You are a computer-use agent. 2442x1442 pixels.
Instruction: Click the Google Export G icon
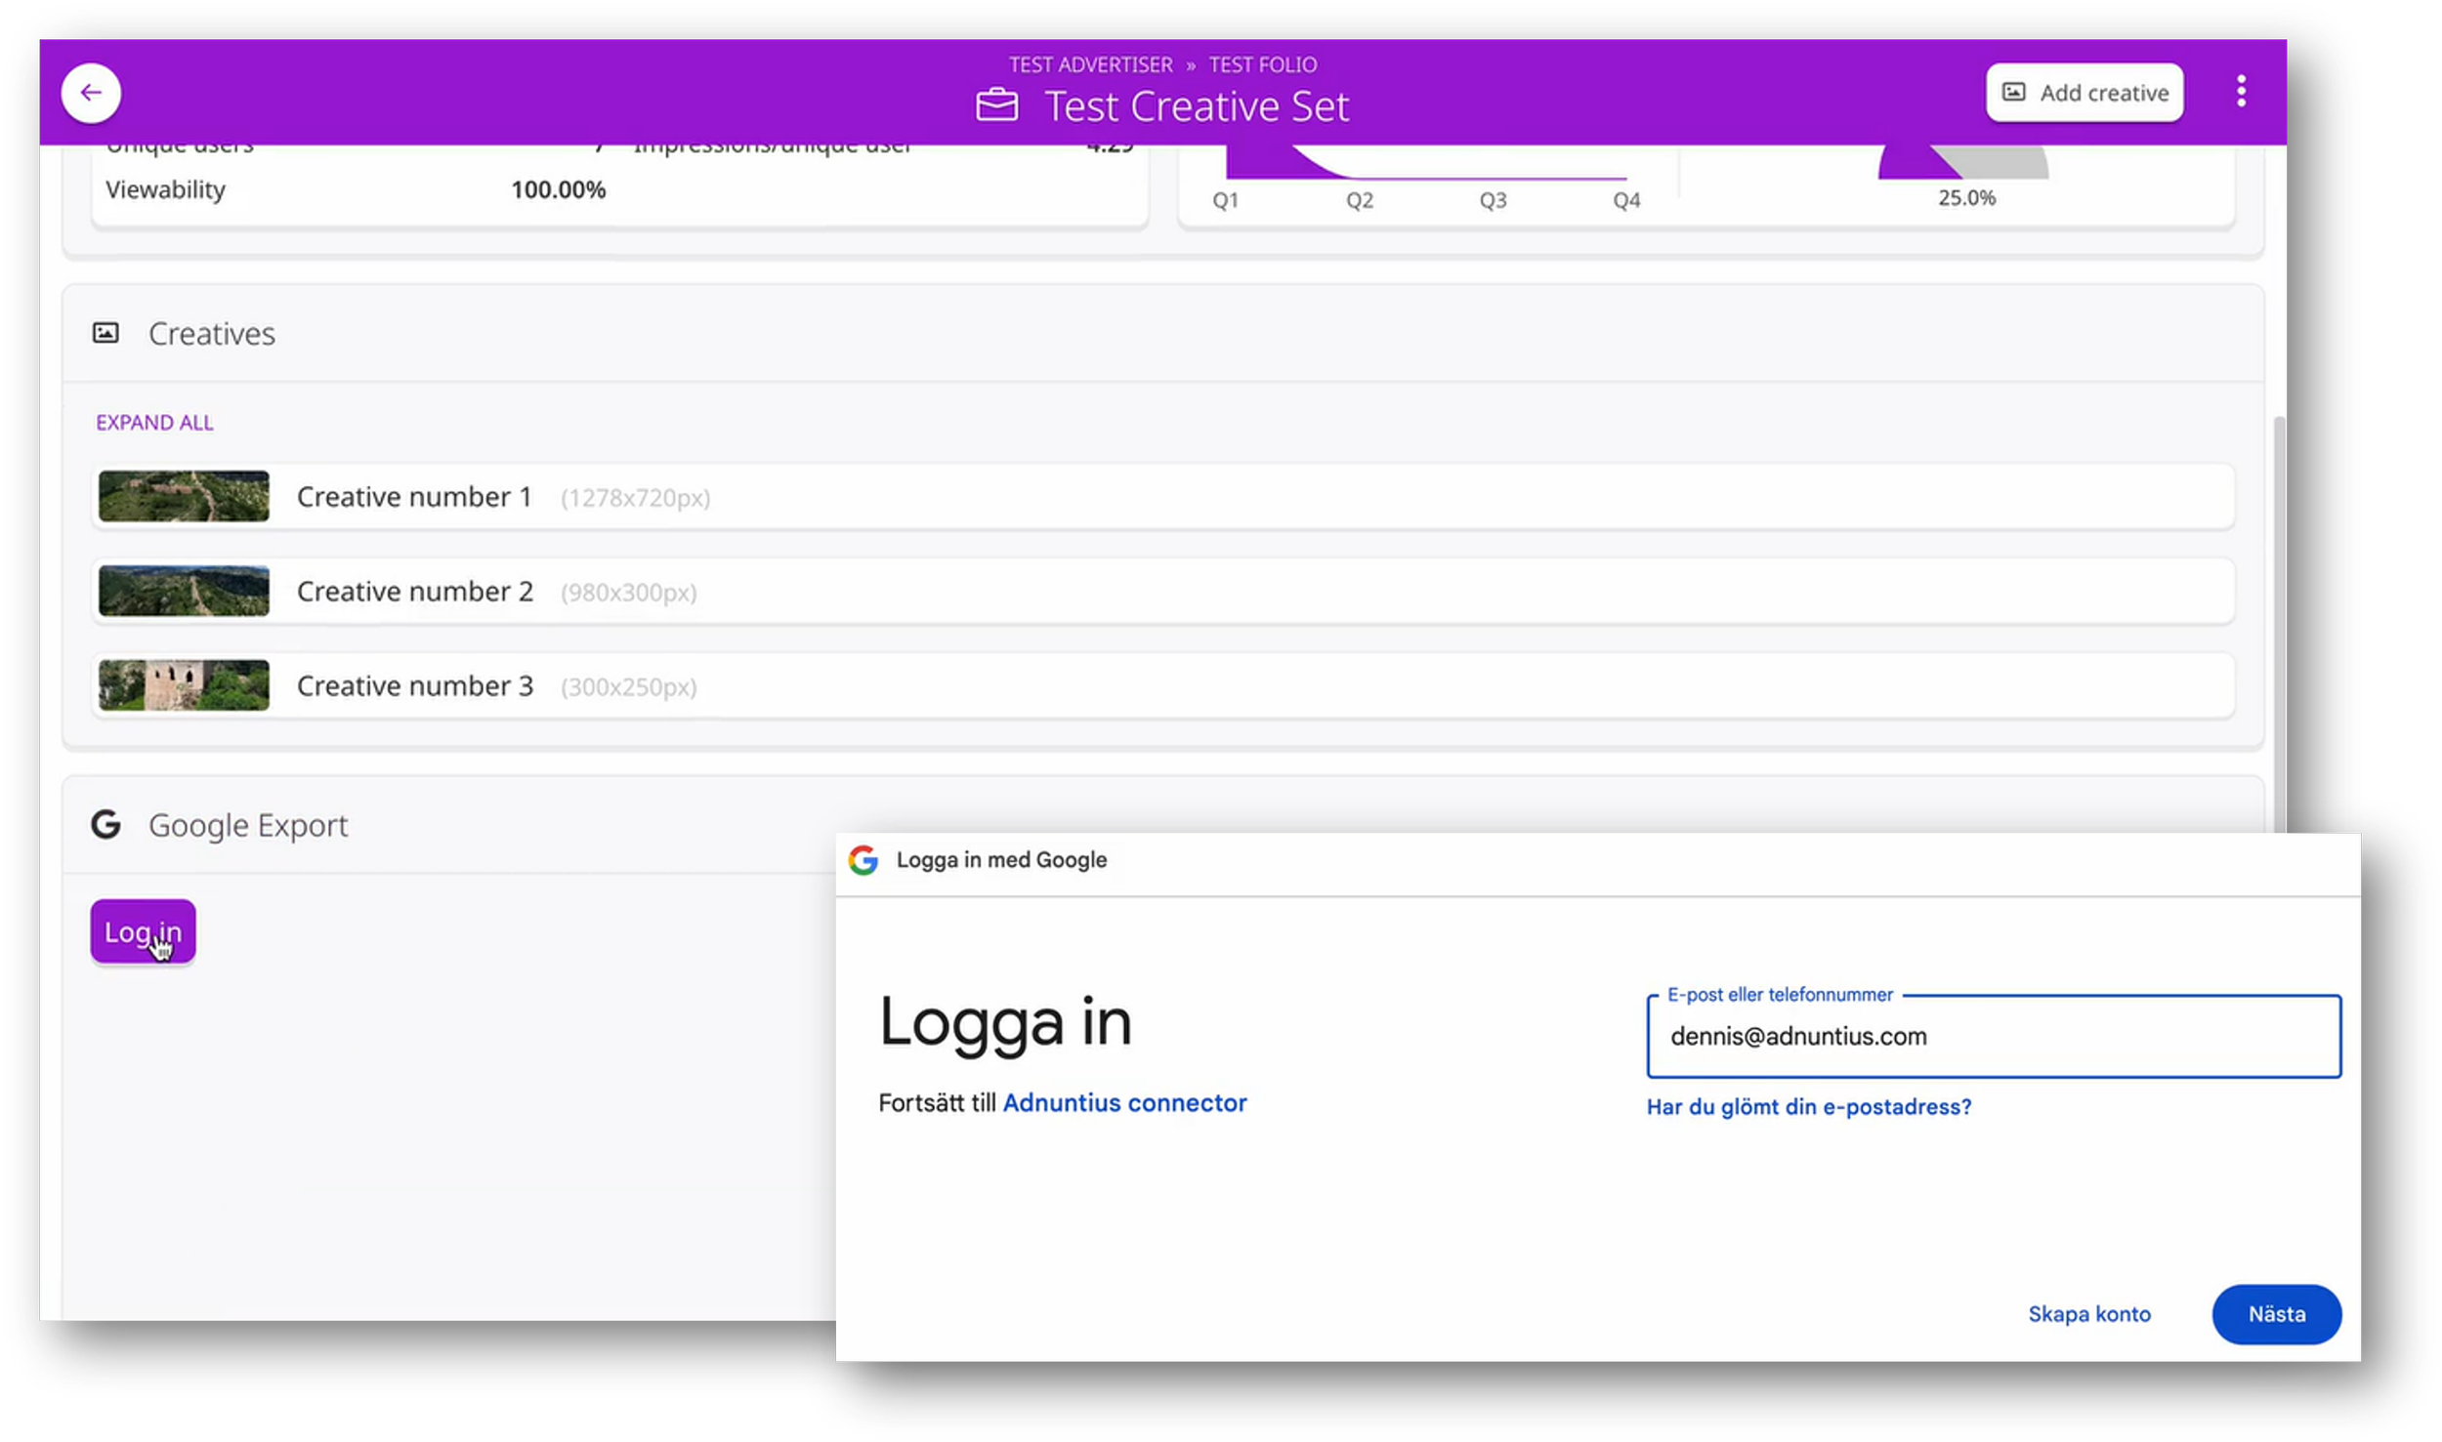(x=105, y=825)
